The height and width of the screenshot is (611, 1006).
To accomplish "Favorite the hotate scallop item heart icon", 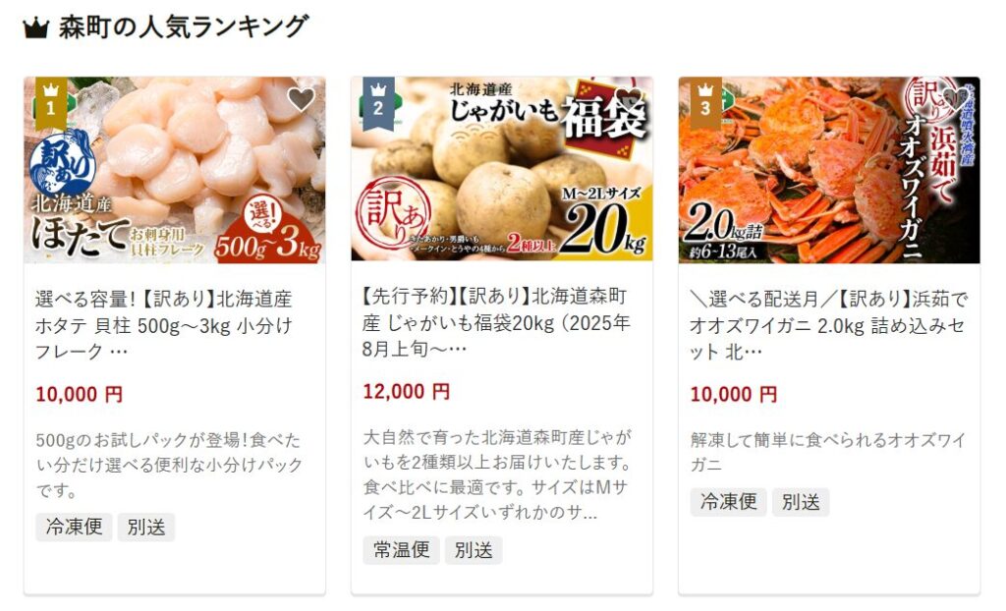I will click(x=301, y=99).
